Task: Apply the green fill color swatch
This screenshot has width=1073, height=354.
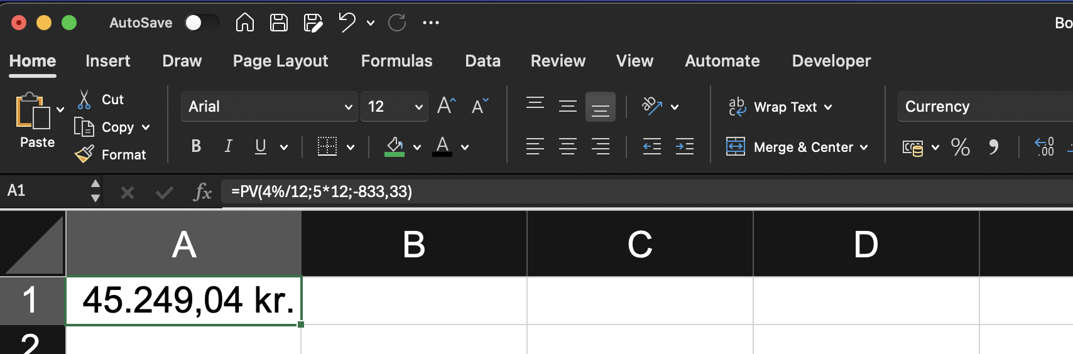Action: click(395, 147)
